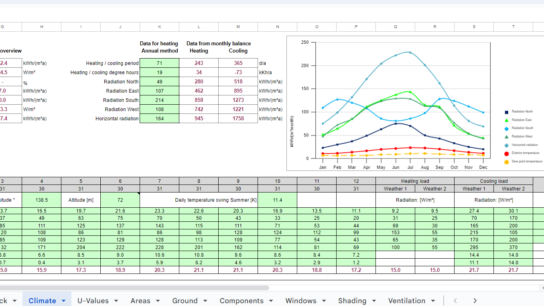Click the Radiation West legend marker
Image resolution: width=544 pixels, height=306 pixels.
pyautogui.click(x=507, y=136)
